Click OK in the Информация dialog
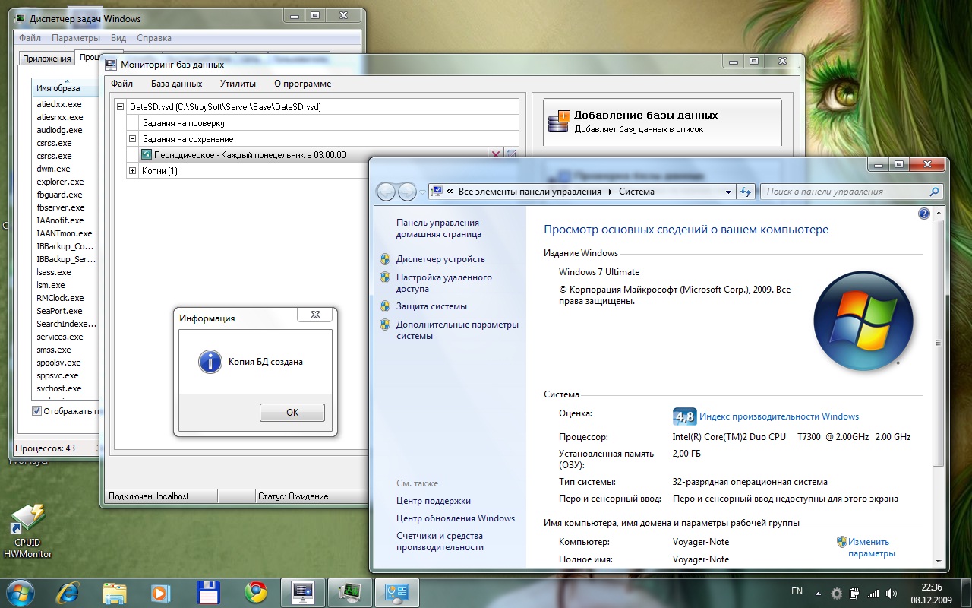 pos(292,413)
